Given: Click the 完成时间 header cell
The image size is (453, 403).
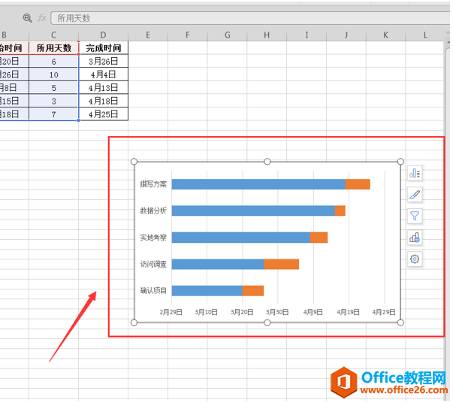Looking at the screenshot, I should (x=104, y=48).
